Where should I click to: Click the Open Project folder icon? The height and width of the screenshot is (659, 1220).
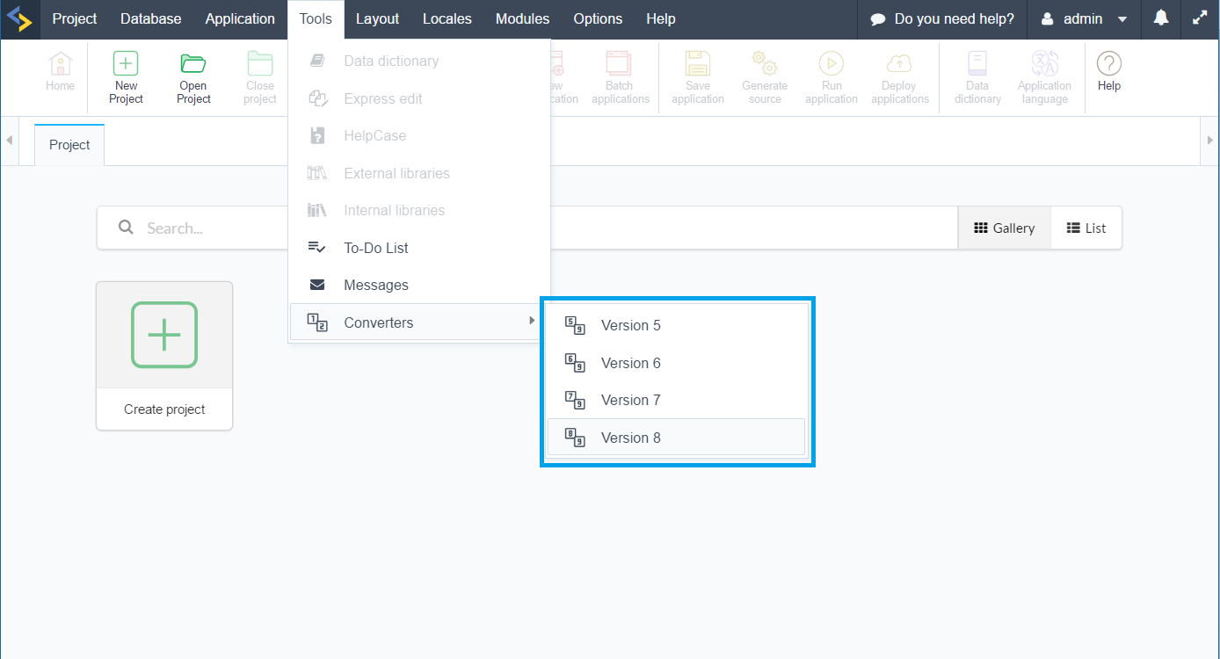pyautogui.click(x=192, y=65)
